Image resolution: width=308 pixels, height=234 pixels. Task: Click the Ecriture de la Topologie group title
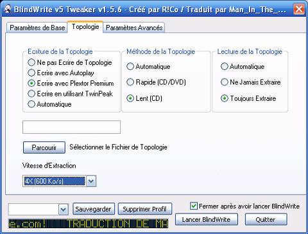coord(60,51)
